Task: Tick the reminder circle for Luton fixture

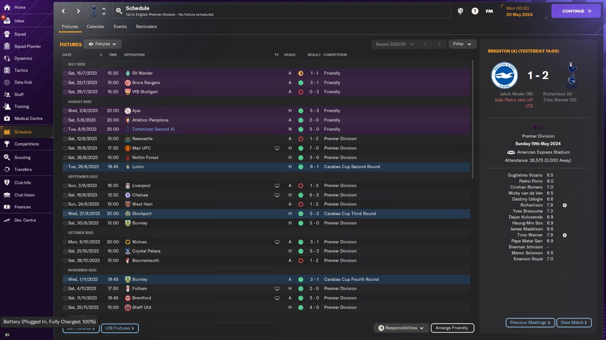Action: (x=65, y=167)
